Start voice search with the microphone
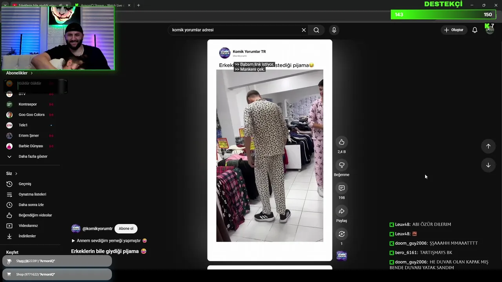Screen dimensions: 502x282 tap(334, 30)
